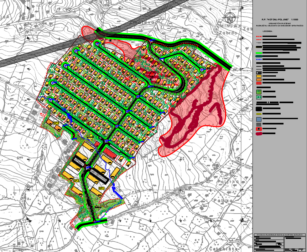The image size is (307, 252).
Task: Click the red dashed boundary legend symbol
Action: coord(259,36)
